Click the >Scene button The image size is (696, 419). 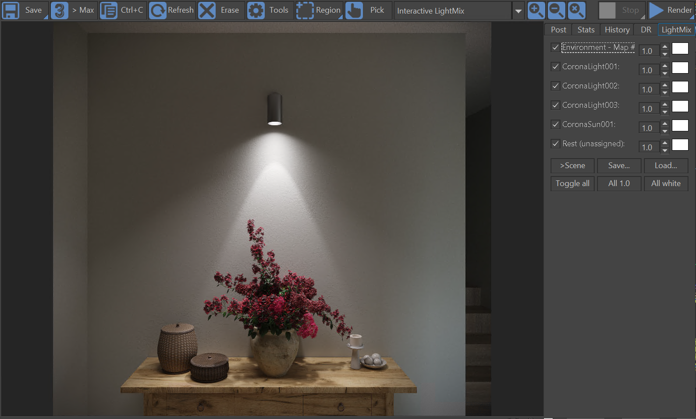572,165
